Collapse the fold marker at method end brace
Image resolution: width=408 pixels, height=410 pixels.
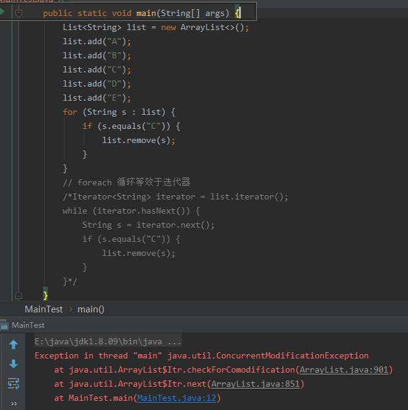pos(18,295)
